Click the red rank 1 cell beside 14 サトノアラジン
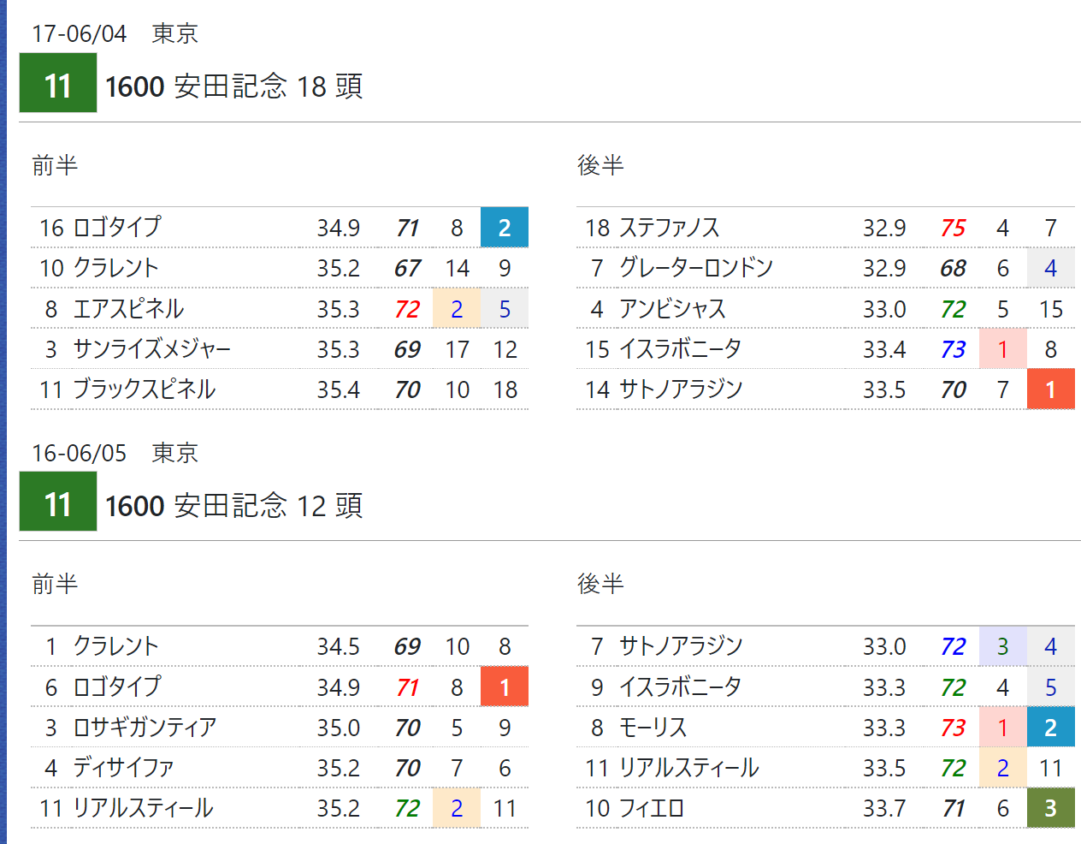This screenshot has height=844, width=1081. 1050,389
